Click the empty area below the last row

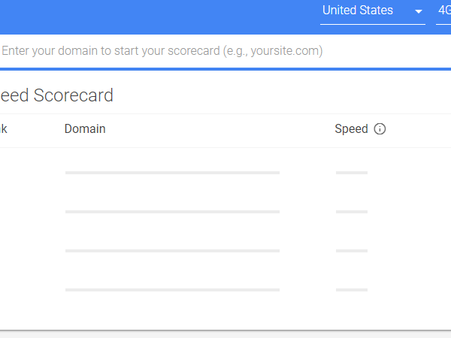click(x=225, y=314)
